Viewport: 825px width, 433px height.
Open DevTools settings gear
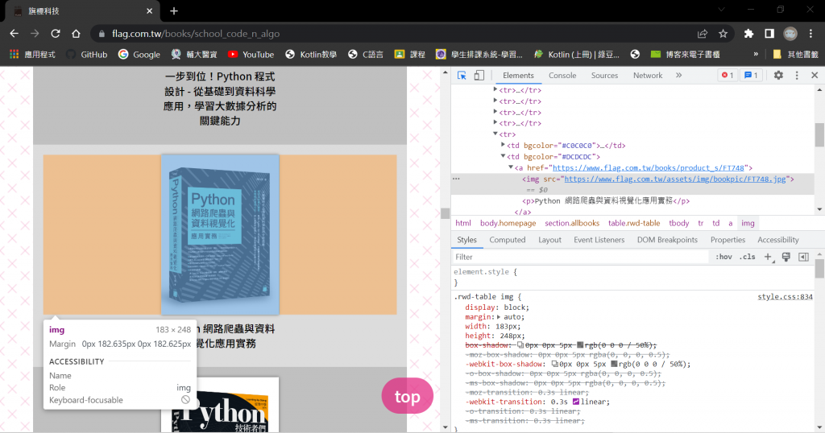tap(778, 76)
